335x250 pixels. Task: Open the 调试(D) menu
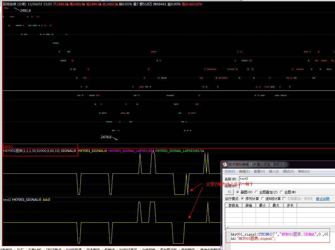288,172
